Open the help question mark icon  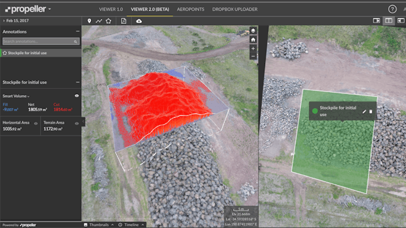tap(392, 9)
